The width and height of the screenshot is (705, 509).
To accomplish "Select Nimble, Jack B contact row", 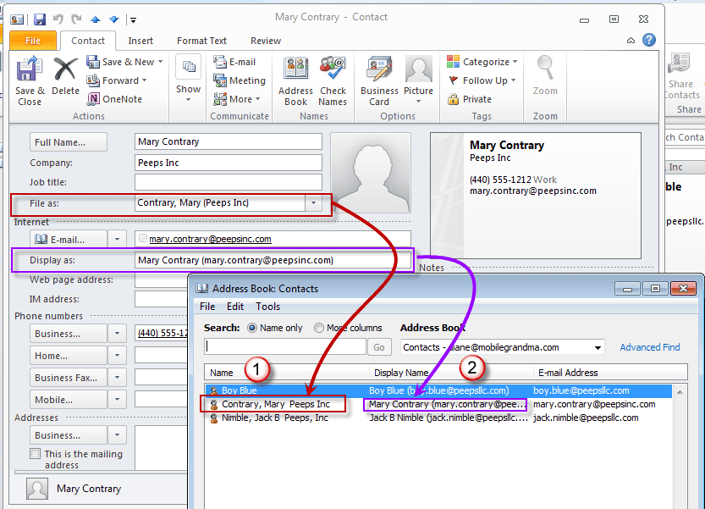I will pos(438,418).
